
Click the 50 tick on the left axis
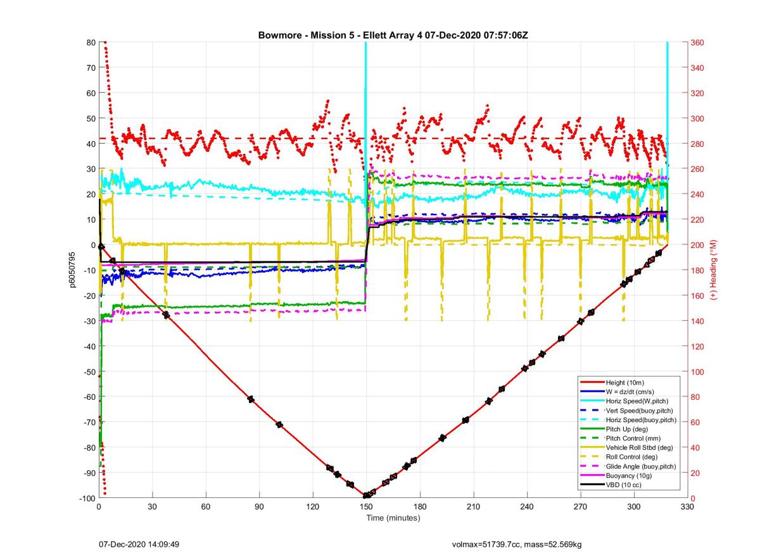90,118
